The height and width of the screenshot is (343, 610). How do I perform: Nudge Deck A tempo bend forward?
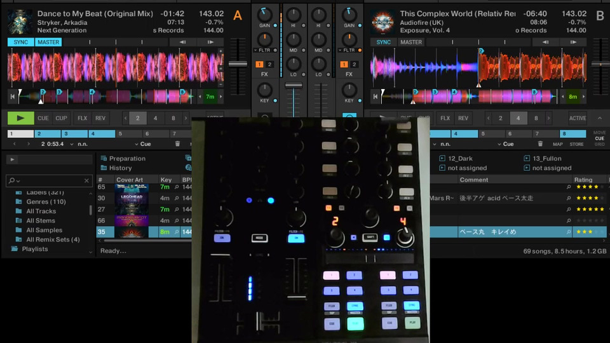coord(210,42)
